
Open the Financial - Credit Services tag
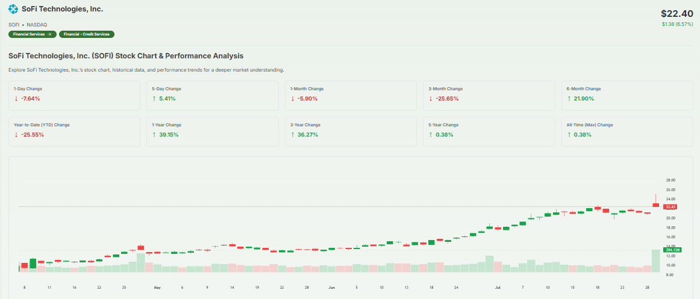[x=87, y=34]
